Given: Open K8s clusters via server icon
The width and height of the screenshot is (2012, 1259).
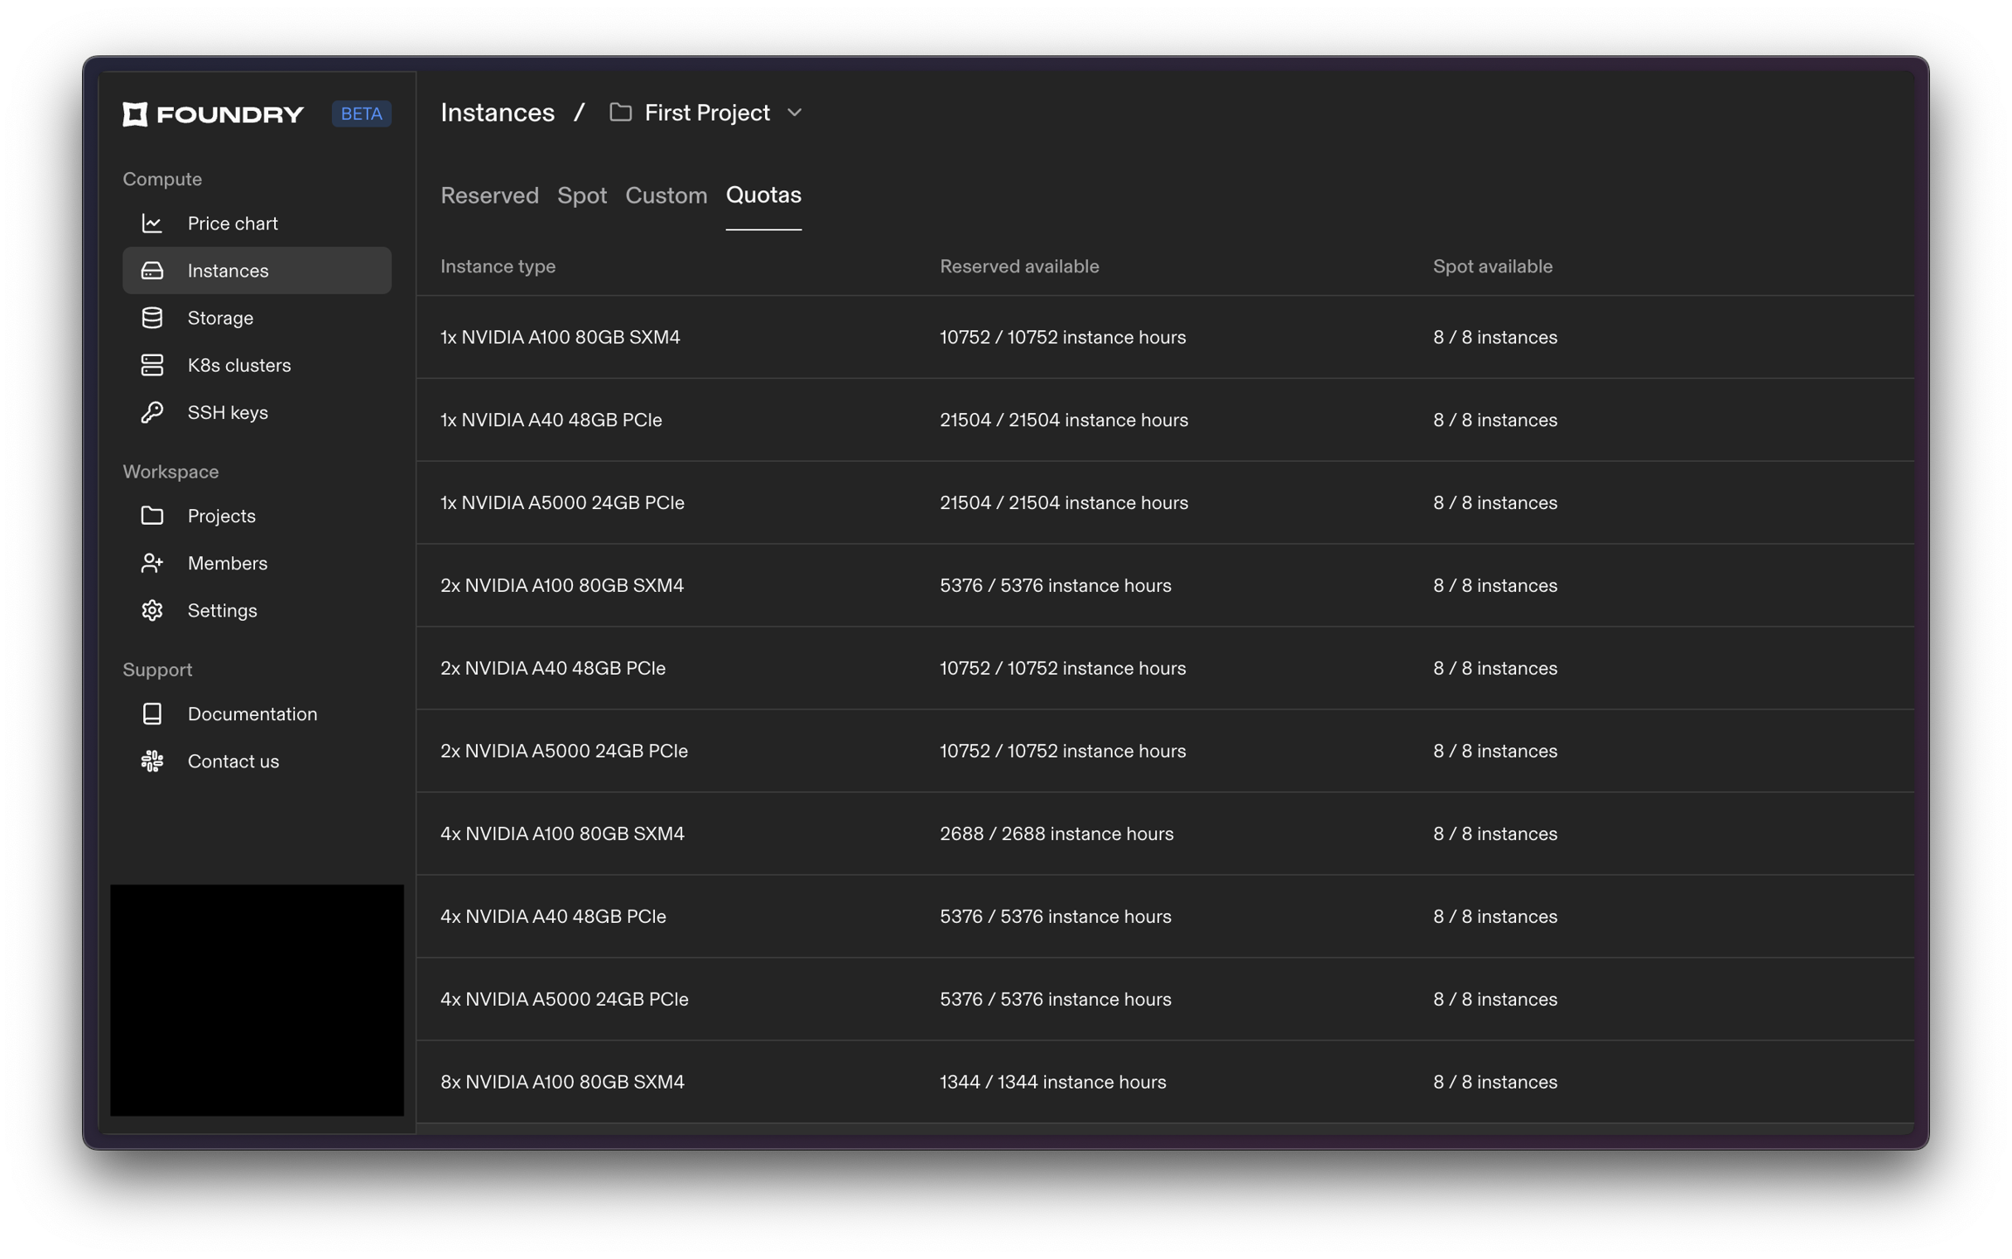Looking at the screenshot, I should pos(152,365).
